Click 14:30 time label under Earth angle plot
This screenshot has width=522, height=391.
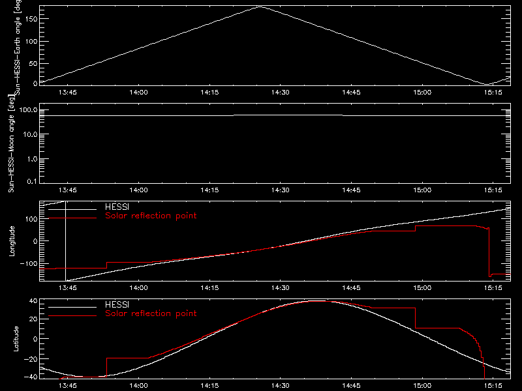click(x=281, y=93)
